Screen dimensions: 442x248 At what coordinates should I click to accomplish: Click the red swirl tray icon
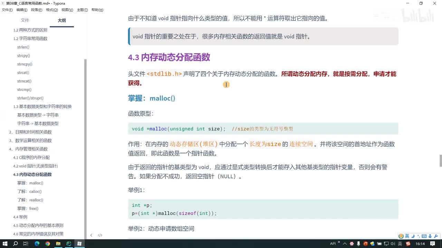(x=365, y=244)
